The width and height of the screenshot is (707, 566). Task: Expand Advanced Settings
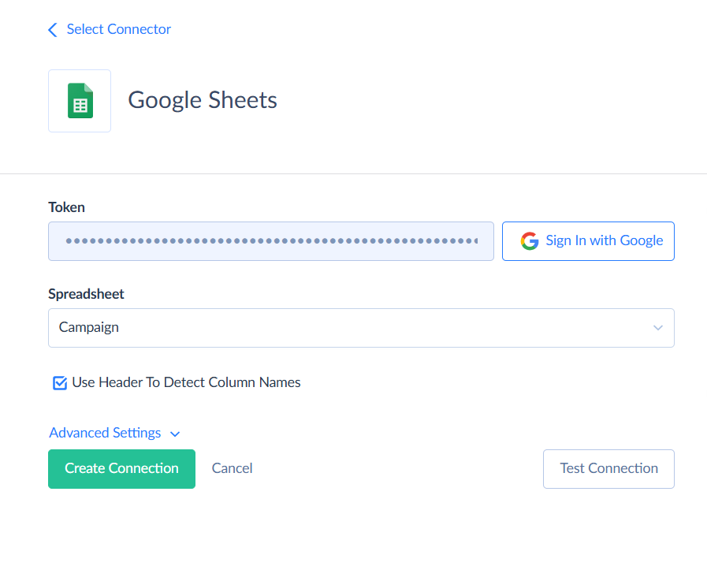[105, 433]
